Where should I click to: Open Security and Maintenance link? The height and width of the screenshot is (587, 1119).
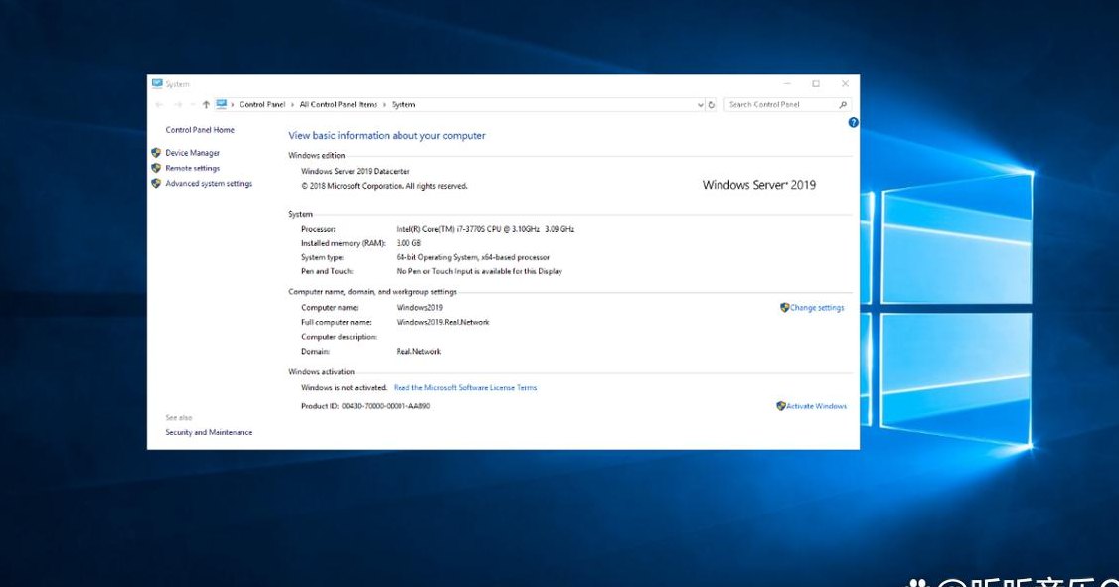point(209,432)
